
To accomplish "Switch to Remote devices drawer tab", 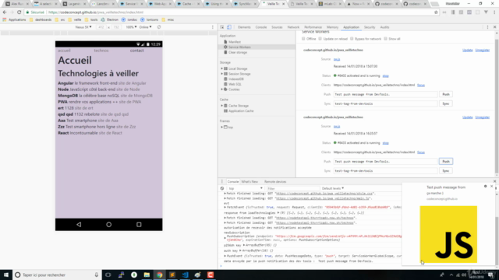I will click(275, 181).
